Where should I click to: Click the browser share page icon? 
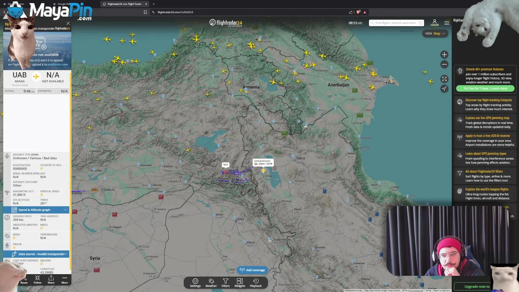350,12
